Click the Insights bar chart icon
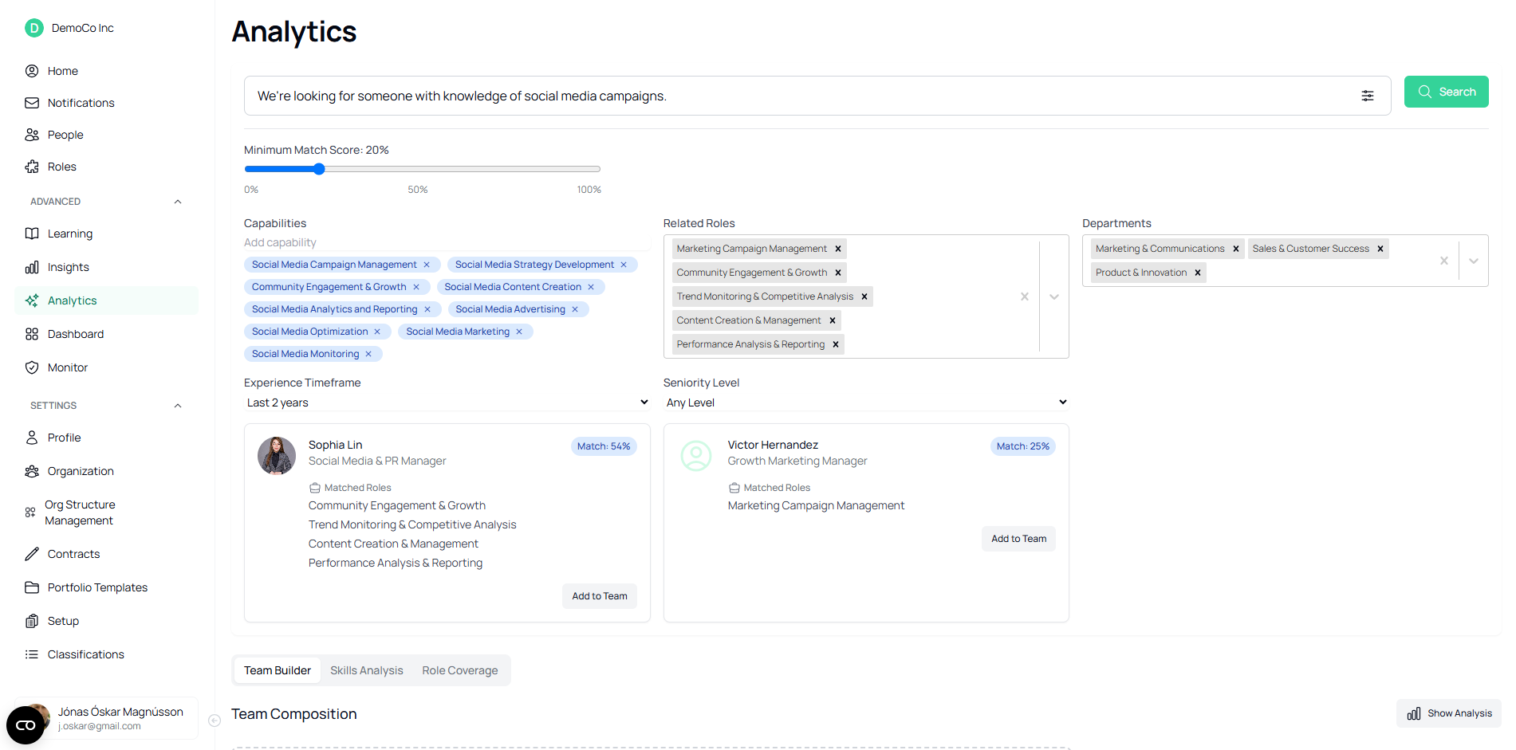The image size is (1516, 750). pos(32,267)
